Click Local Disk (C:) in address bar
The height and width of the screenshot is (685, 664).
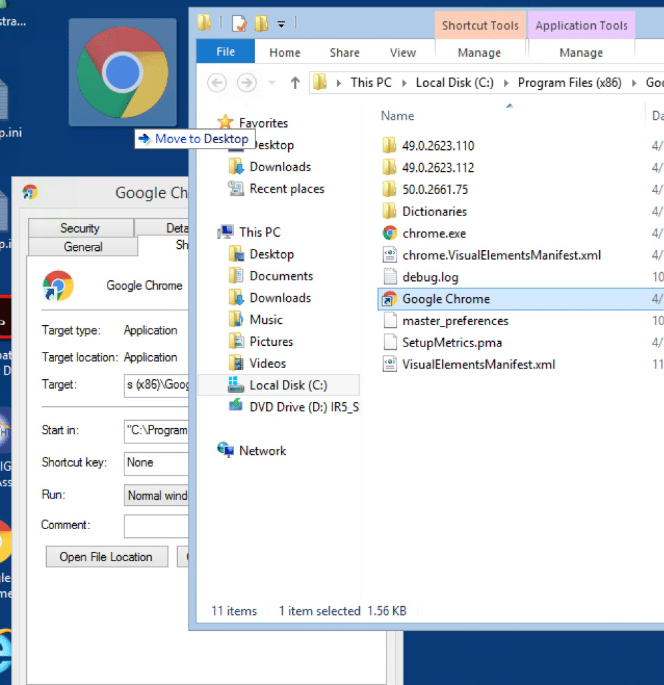click(455, 82)
